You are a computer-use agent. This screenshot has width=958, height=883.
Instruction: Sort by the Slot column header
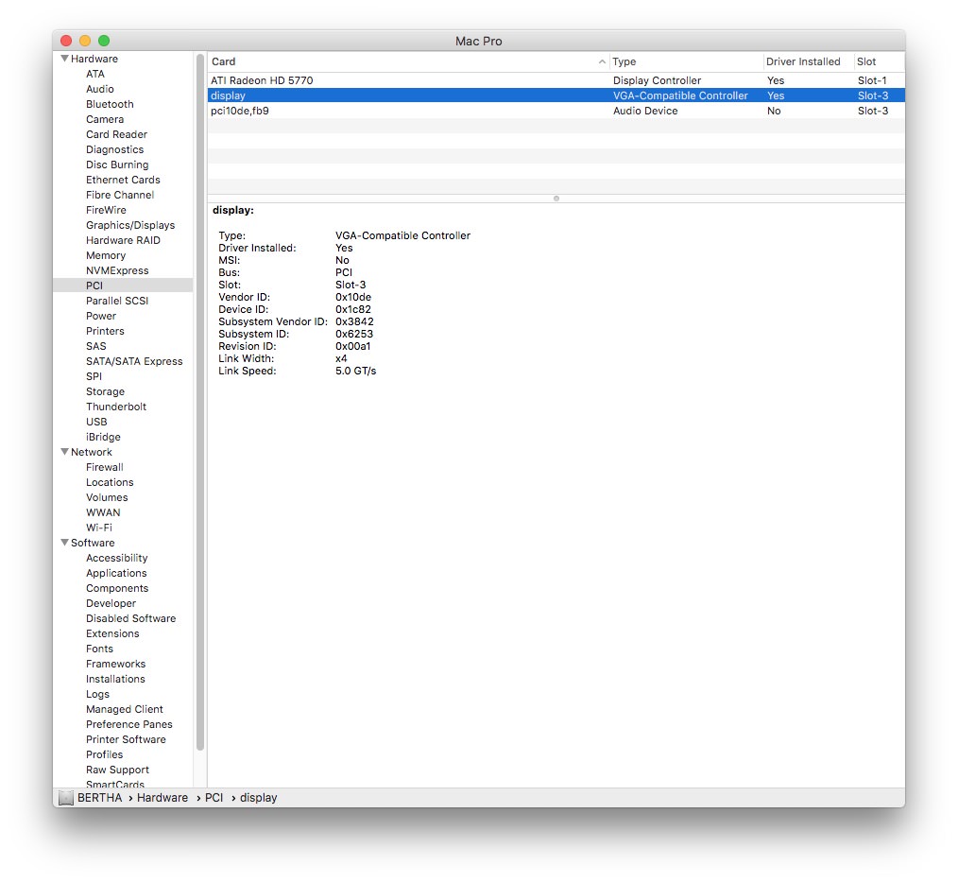[x=879, y=61]
